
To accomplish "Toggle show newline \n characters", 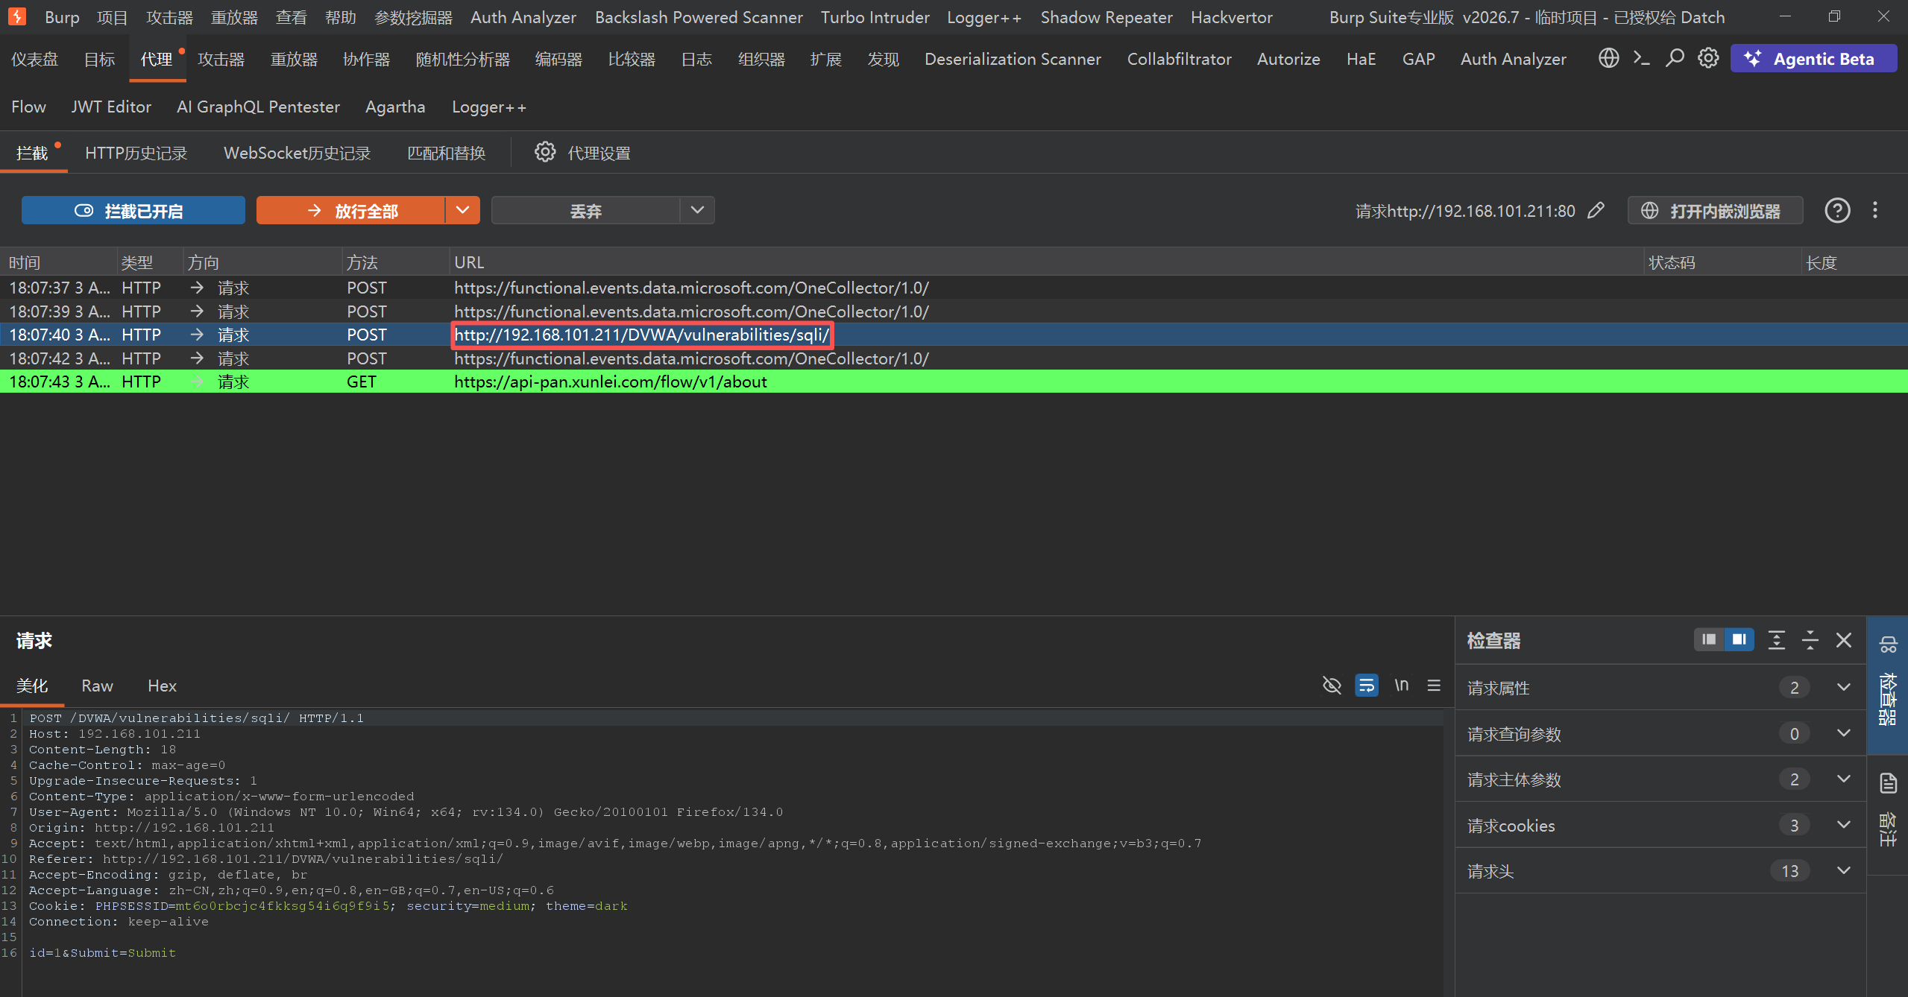I will [x=1402, y=685].
